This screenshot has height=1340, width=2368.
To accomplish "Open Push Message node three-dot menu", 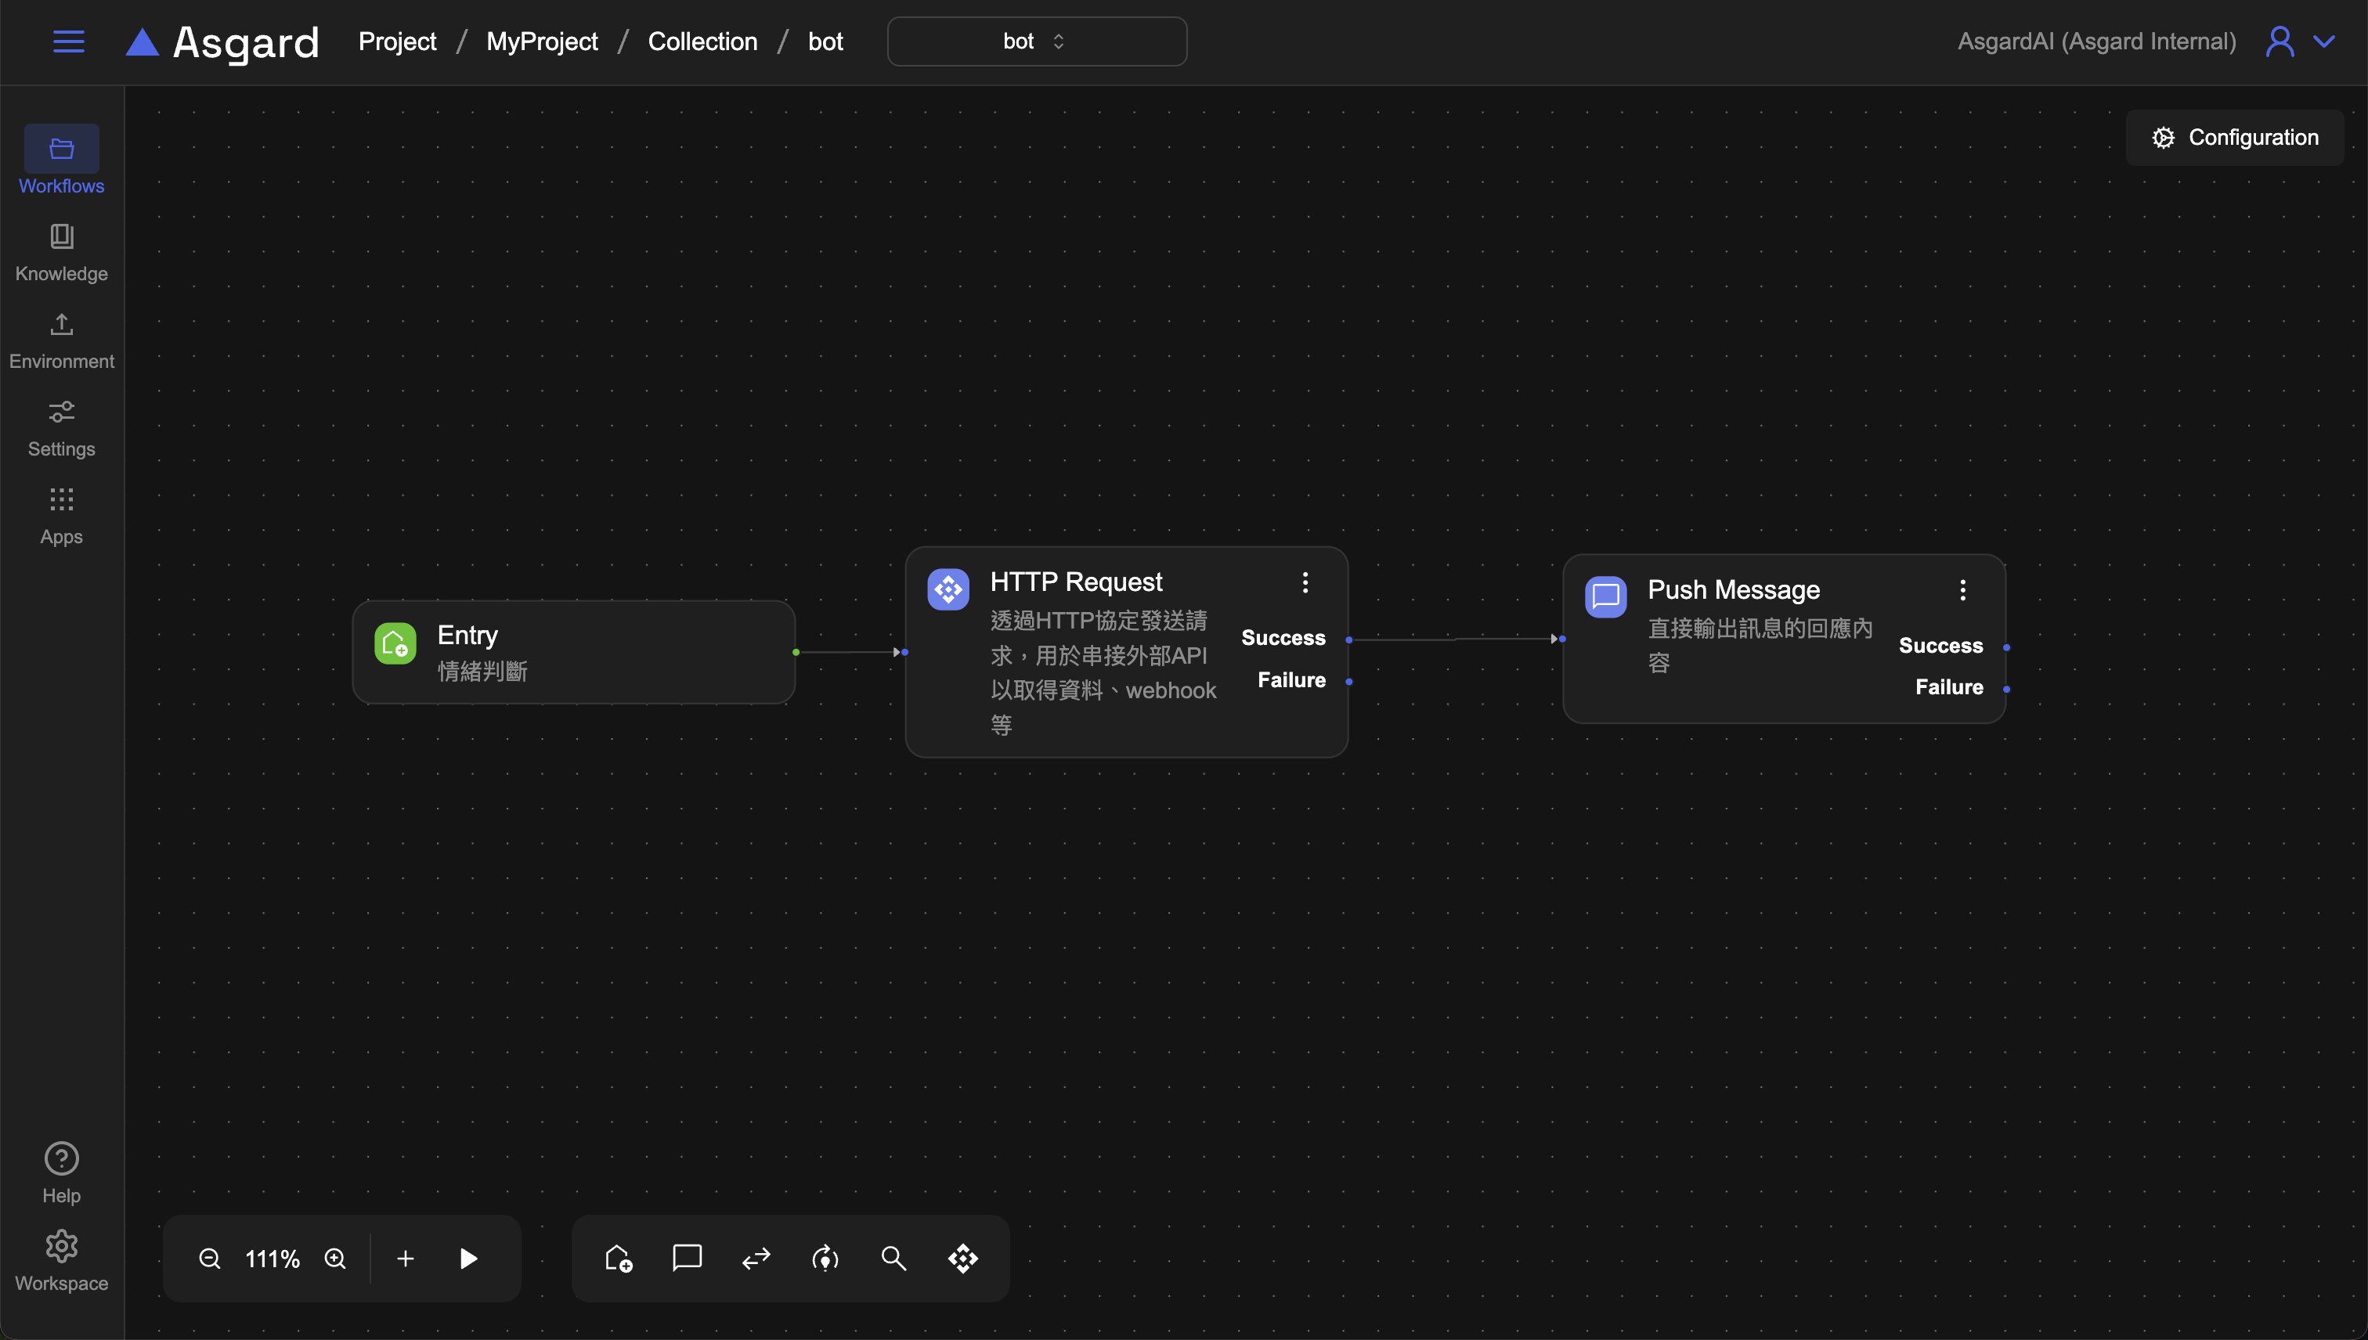I will pyautogui.click(x=1962, y=590).
